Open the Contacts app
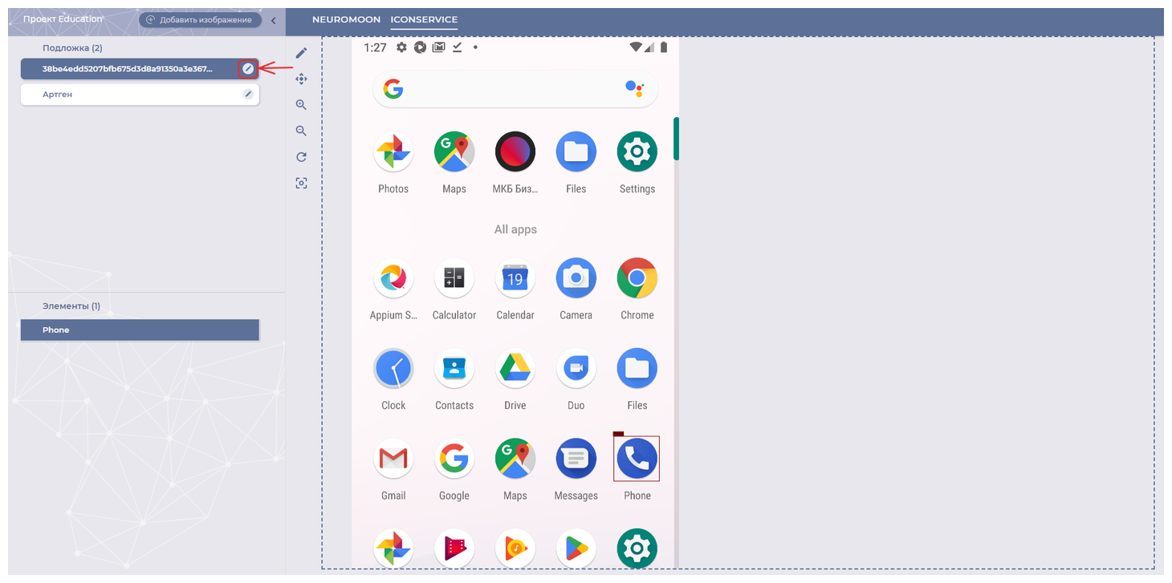Screen dimensions: 1172x583 click(454, 369)
